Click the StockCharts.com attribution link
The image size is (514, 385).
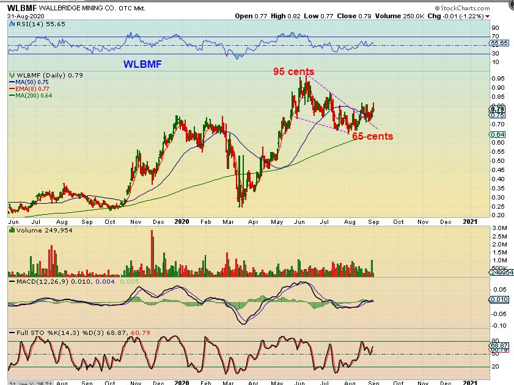(462, 8)
